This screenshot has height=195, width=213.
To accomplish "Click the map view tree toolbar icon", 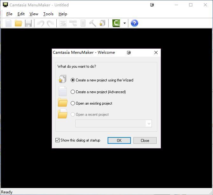I will (73, 23).
